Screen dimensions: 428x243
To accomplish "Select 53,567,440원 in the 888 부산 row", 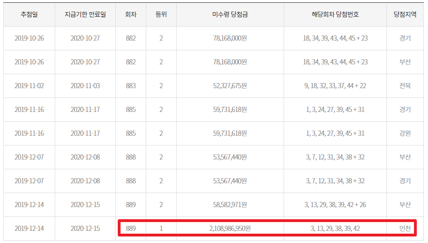I will (230, 157).
